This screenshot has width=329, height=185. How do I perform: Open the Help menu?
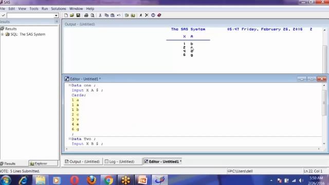[x=90, y=9]
